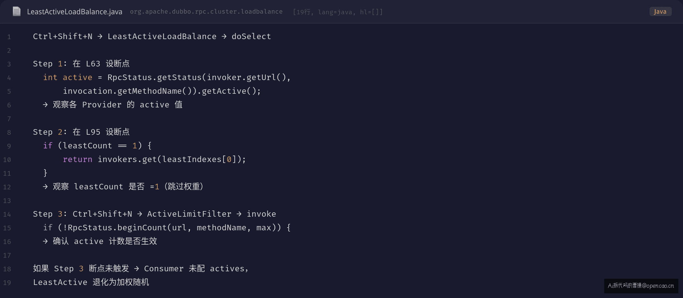683x298 pixels.
Task: Click the doSelect text on first line
Action: 251,37
